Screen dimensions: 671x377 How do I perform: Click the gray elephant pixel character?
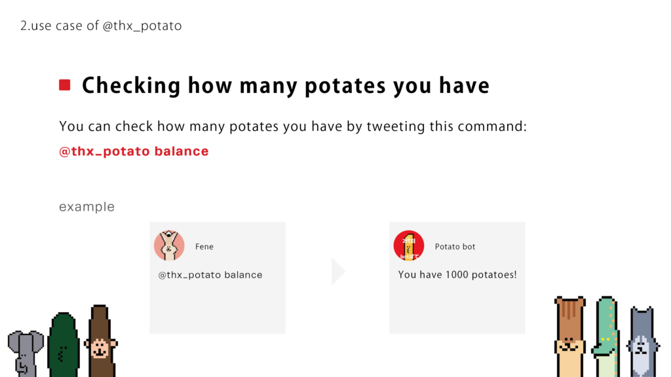click(26, 353)
